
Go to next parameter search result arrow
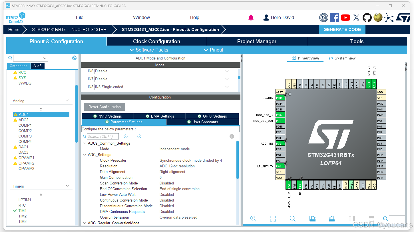point(139,136)
